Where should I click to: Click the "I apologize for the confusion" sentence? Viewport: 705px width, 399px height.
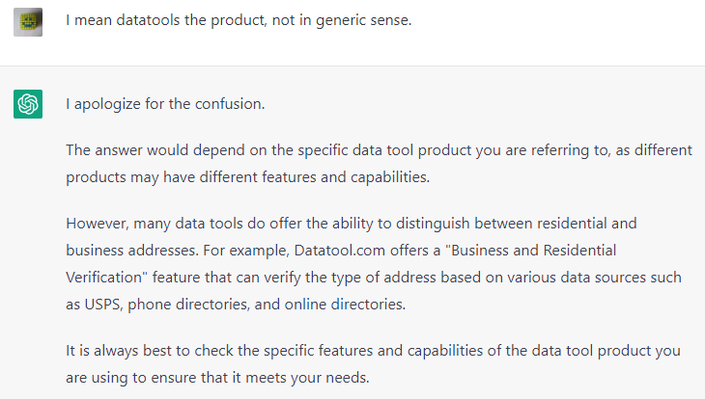[166, 103]
